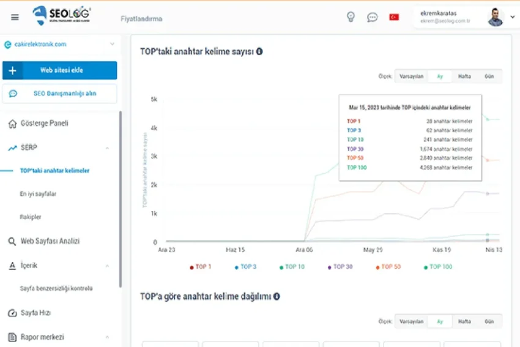Click the SEOLOG logo
This screenshot has height=347, width=520.
click(62, 16)
